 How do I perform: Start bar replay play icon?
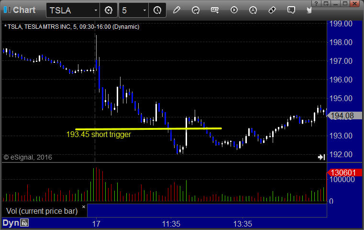234,10
